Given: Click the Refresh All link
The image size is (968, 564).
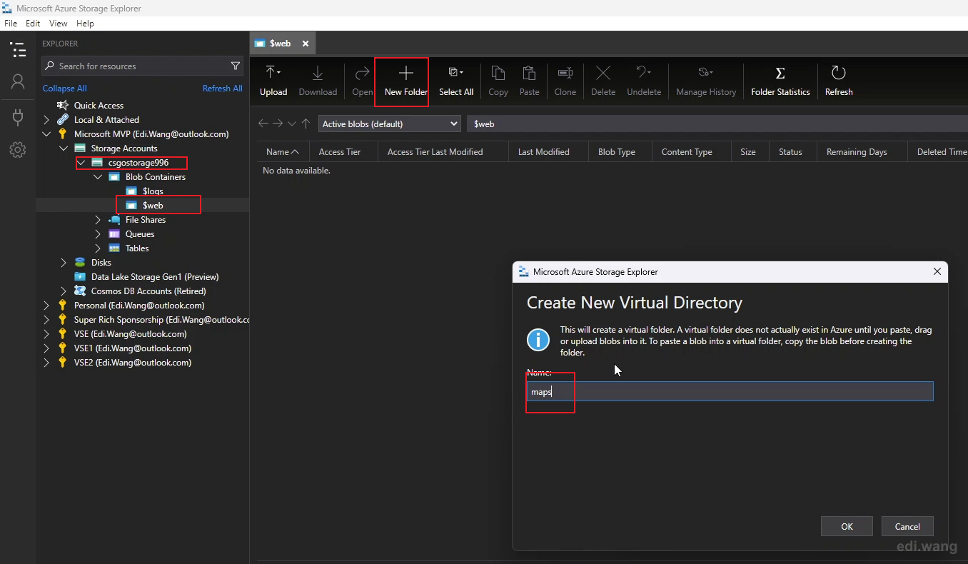Looking at the screenshot, I should coord(222,89).
